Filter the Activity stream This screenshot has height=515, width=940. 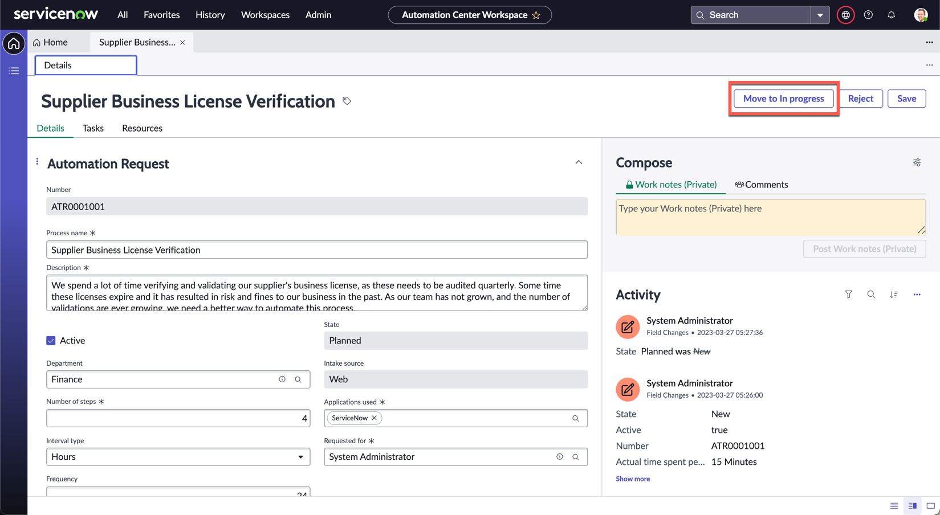(848, 295)
